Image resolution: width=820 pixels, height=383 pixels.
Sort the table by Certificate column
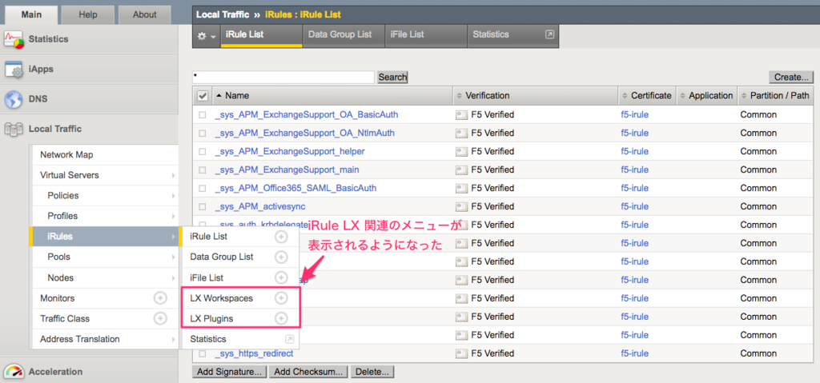point(647,96)
